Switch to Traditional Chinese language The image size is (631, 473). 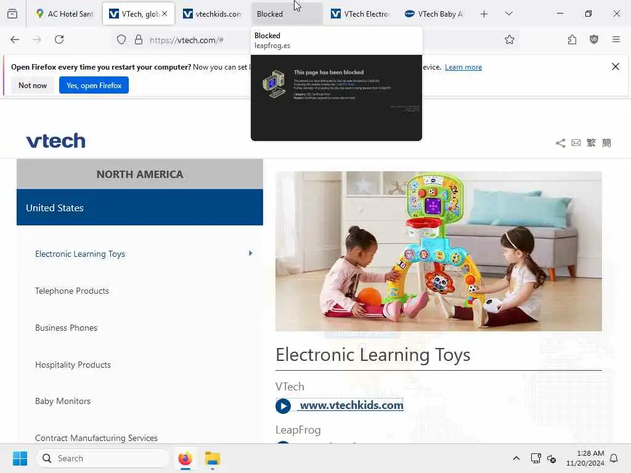(x=591, y=143)
